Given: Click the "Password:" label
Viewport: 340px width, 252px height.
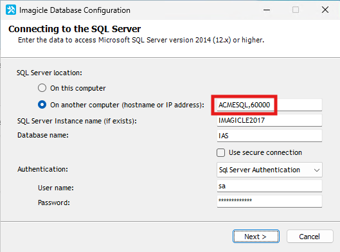Looking at the screenshot, I should click(54, 203).
